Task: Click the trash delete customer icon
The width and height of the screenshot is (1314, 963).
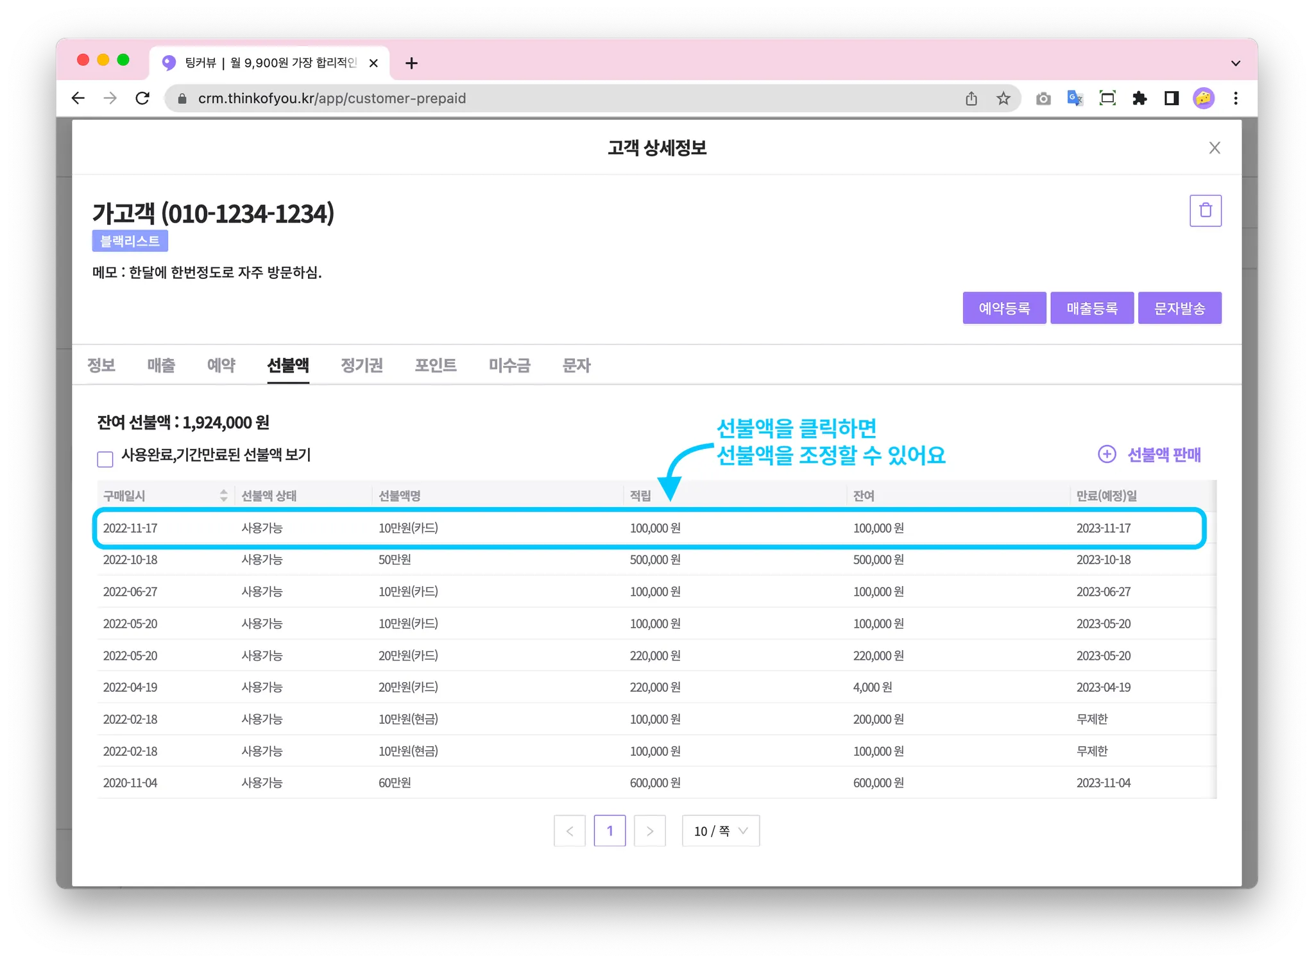Action: [x=1205, y=210]
